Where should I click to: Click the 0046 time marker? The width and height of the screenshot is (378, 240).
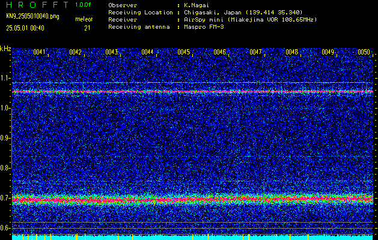click(x=219, y=52)
